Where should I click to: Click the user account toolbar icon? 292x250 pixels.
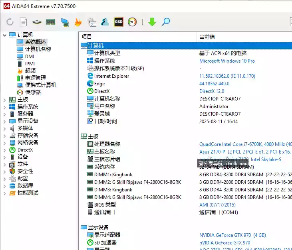tap(105, 22)
